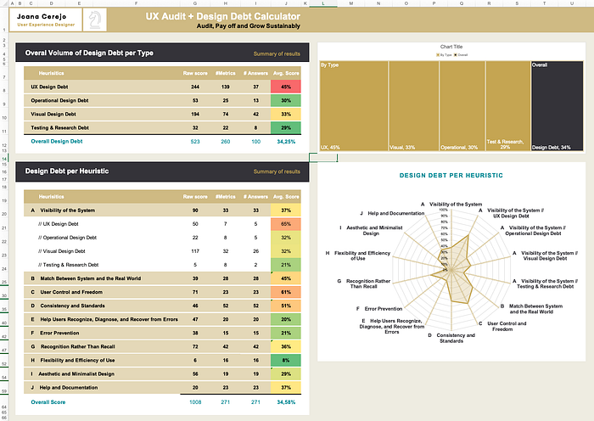The height and width of the screenshot is (421, 594).
Task: Select the Joana Cerejo name card
Action: tap(46, 20)
